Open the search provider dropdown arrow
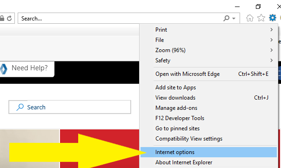The image size is (281, 168). (x=234, y=19)
